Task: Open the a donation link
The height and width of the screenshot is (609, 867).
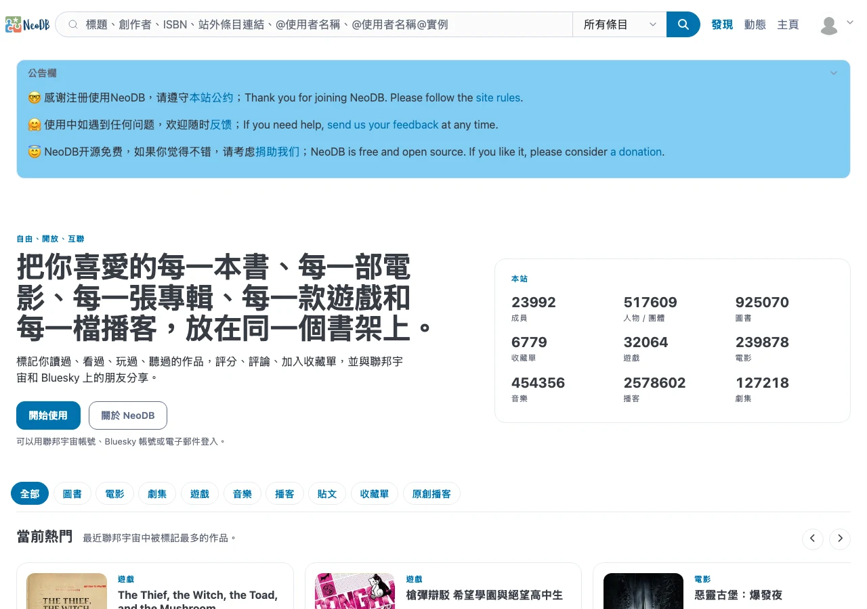Action: [x=636, y=152]
